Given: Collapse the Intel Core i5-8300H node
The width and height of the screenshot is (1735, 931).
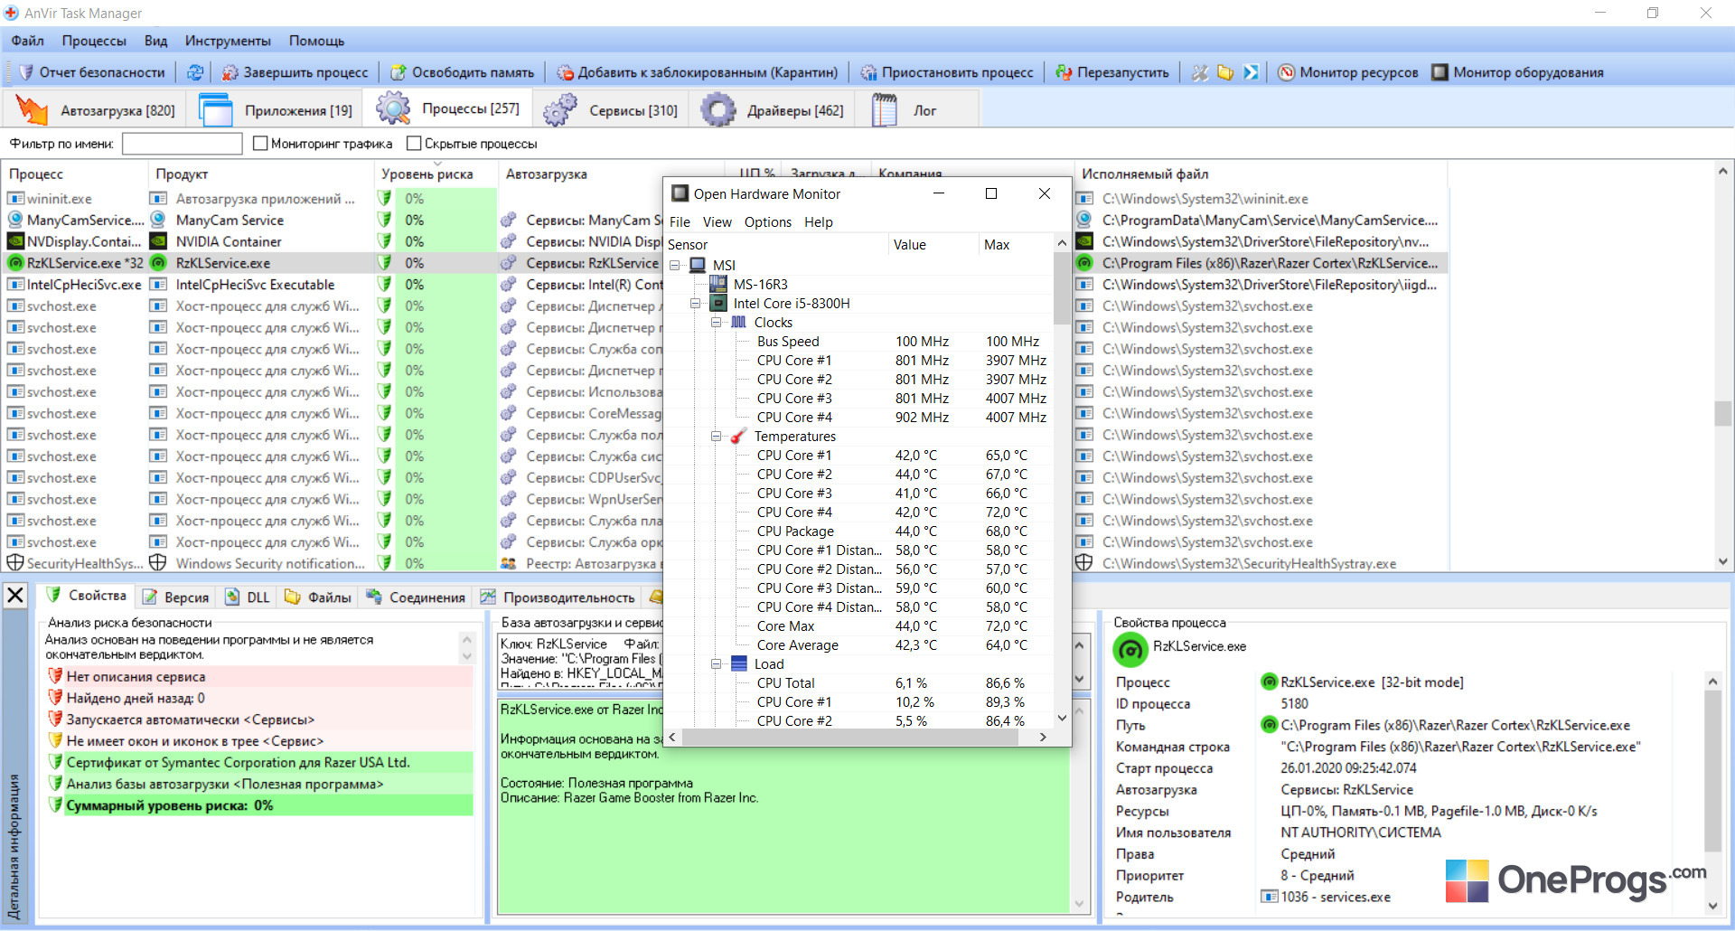Looking at the screenshot, I should (696, 304).
